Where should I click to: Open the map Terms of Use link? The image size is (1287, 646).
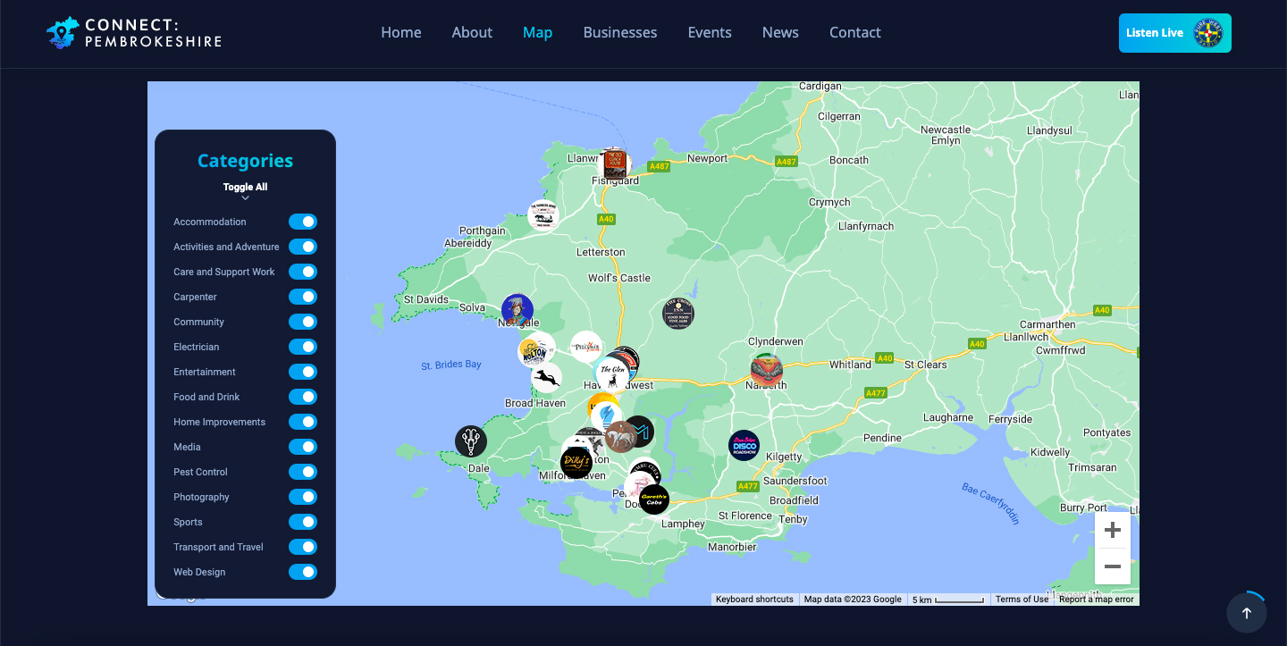1022,600
